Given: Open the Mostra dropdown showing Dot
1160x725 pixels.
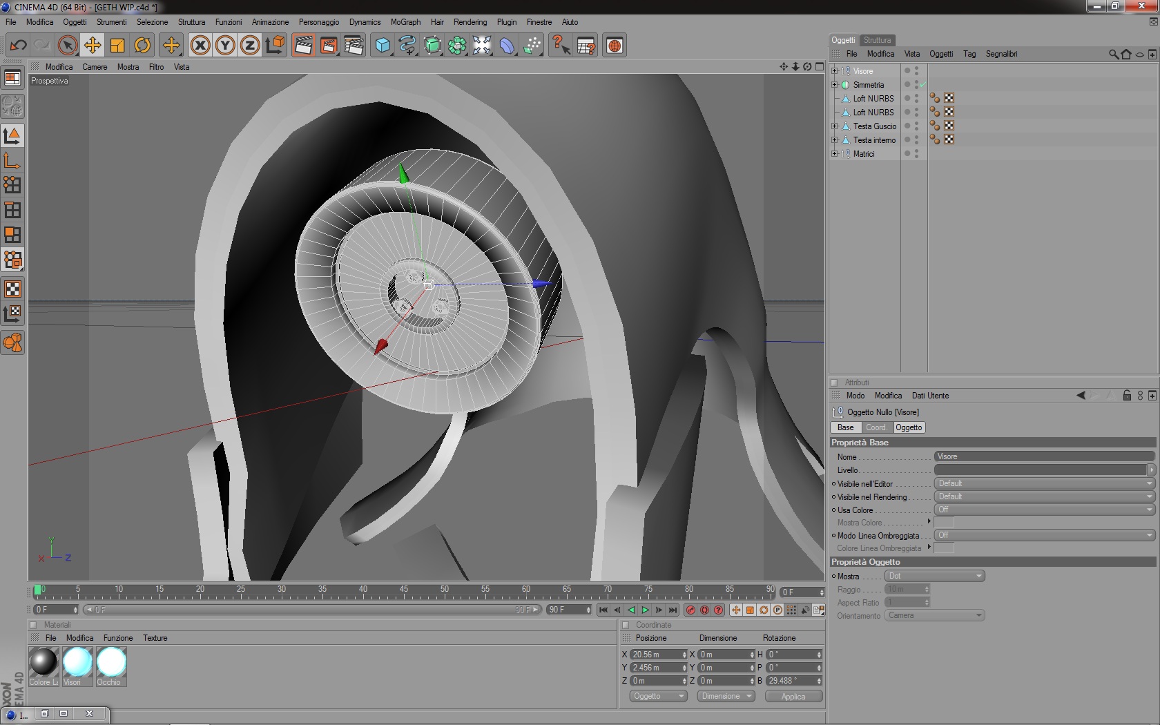Looking at the screenshot, I should (934, 576).
